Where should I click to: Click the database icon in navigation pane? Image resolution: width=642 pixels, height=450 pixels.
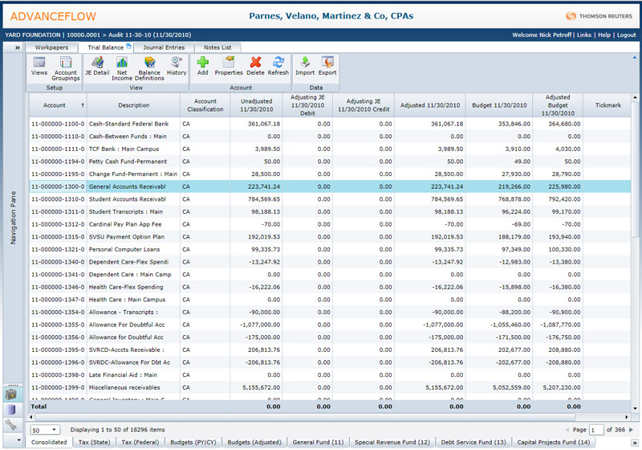[11, 410]
